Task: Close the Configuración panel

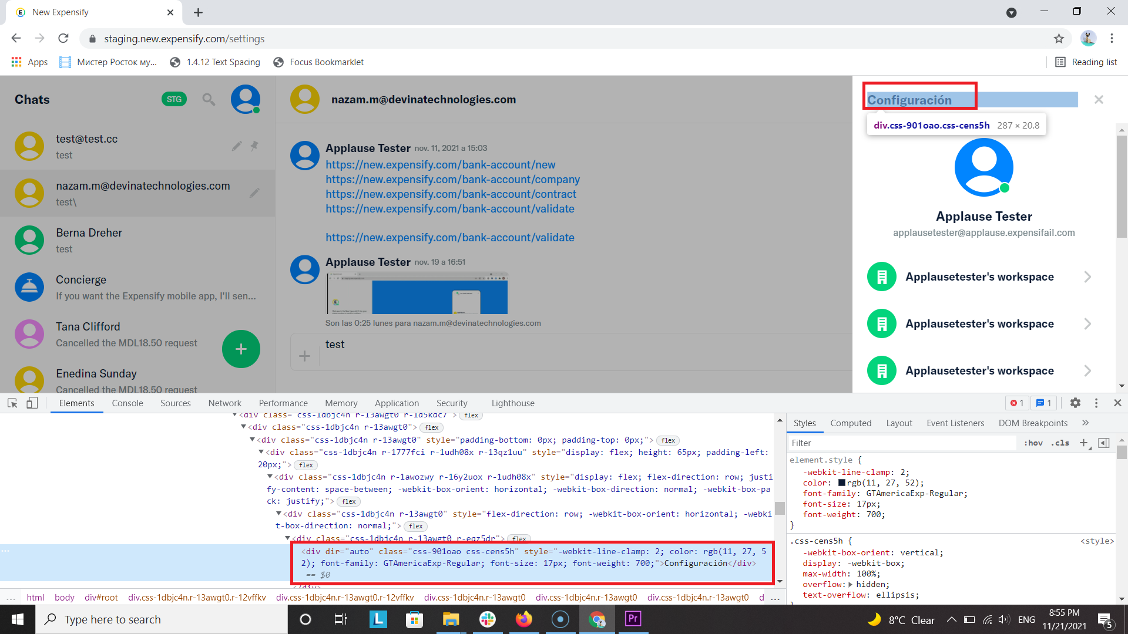Action: click(1099, 100)
